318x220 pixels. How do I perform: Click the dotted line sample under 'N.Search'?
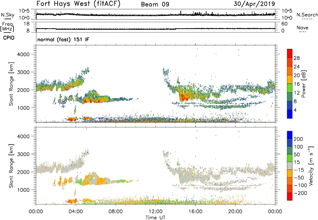(x=307, y=19)
